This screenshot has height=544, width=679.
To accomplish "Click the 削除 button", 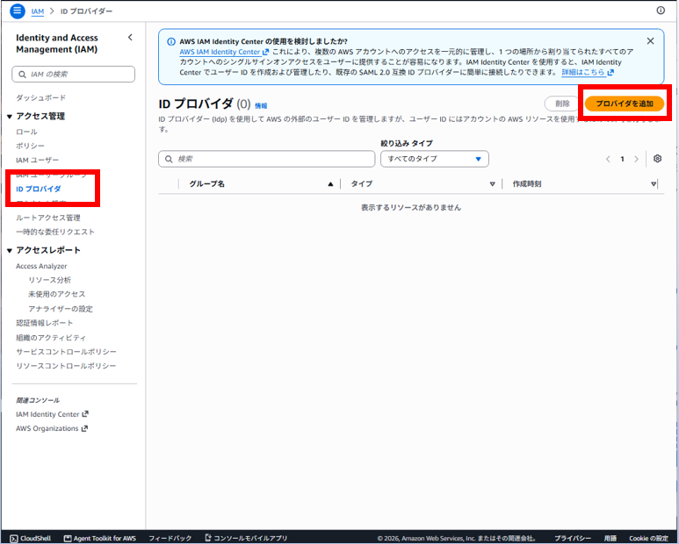I will pyautogui.click(x=562, y=104).
